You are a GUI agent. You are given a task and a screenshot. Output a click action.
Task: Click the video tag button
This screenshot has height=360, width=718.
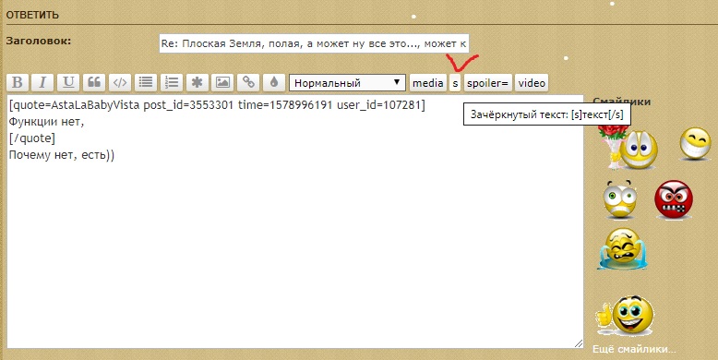(x=532, y=83)
